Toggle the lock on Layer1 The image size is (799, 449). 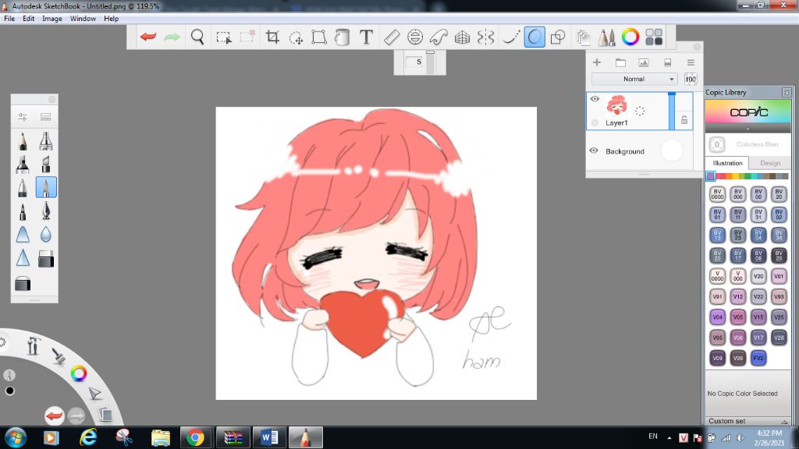click(684, 119)
